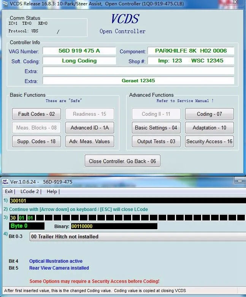This screenshot has width=246, height=297.
Task: Open the Exit menu in LCode
Action: coord(9,192)
